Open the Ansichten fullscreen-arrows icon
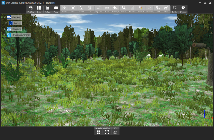Image resolution: width=214 pixels, height=140 pixels. [107, 132]
